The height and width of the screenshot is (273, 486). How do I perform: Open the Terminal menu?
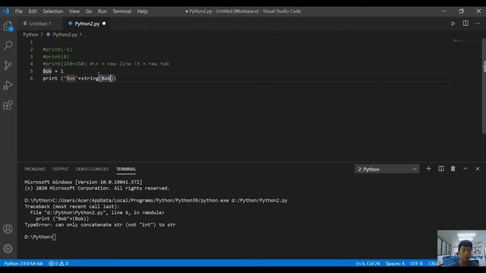point(121,11)
